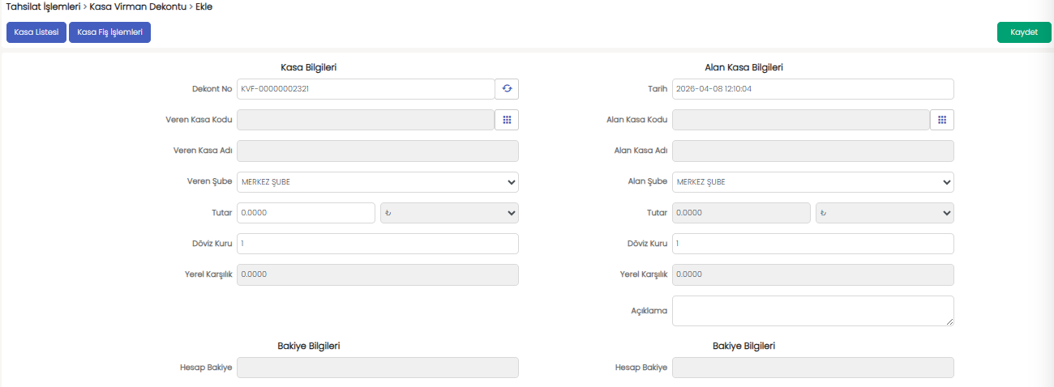Click the Veren Kasa Adı field
The height and width of the screenshot is (387, 1054).
tap(377, 151)
